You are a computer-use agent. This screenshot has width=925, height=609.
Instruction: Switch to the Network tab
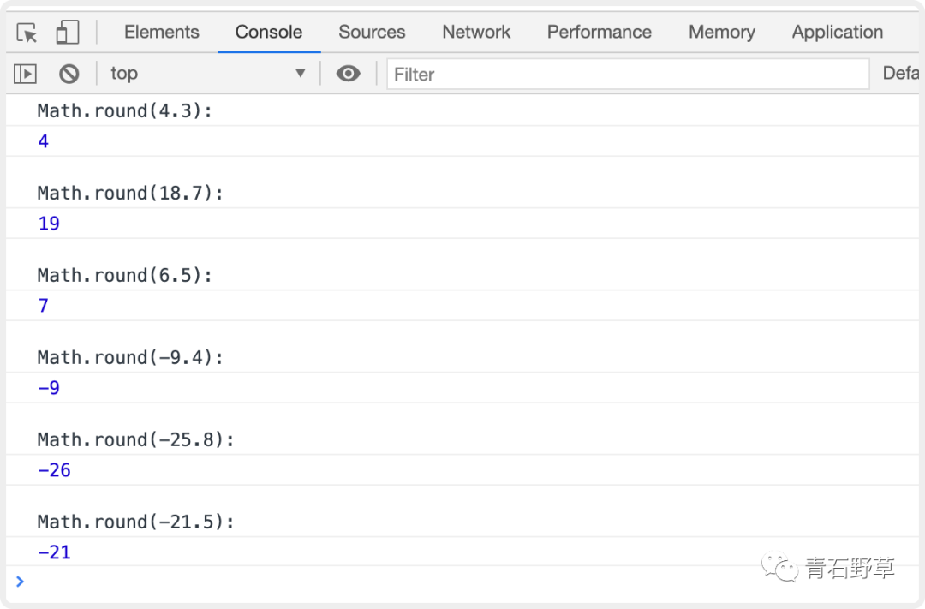point(476,32)
